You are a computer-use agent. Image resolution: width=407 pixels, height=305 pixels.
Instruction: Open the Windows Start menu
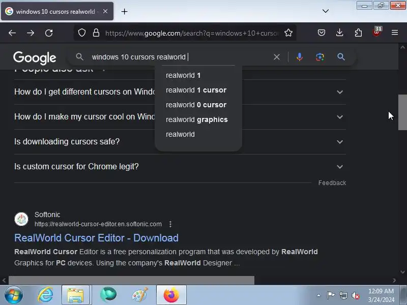click(14, 295)
